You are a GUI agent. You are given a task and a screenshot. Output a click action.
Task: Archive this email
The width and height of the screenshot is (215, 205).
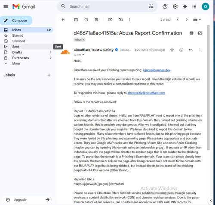(76, 19)
